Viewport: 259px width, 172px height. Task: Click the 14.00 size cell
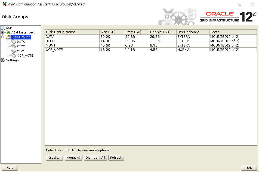(112, 41)
